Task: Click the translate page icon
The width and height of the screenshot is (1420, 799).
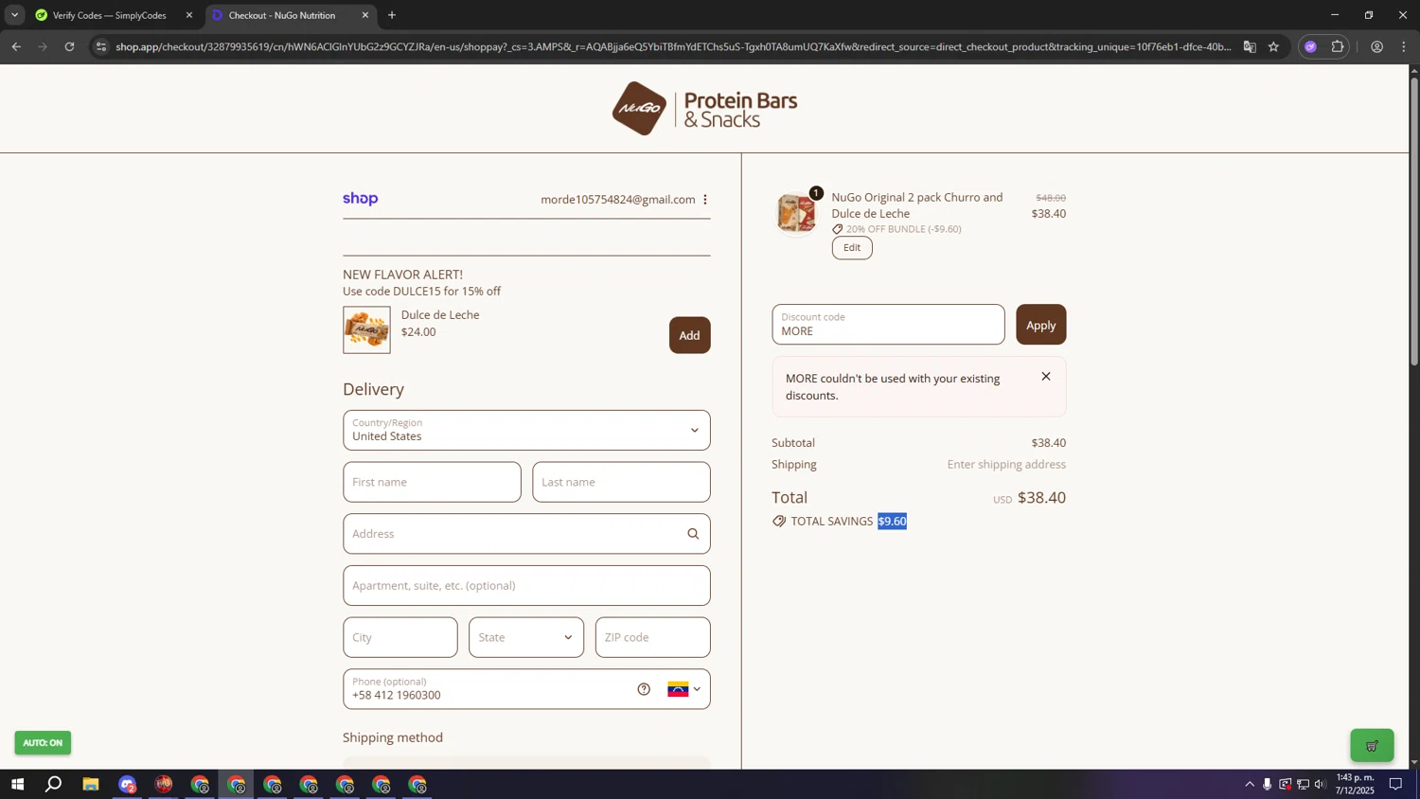Action: click(x=1250, y=46)
